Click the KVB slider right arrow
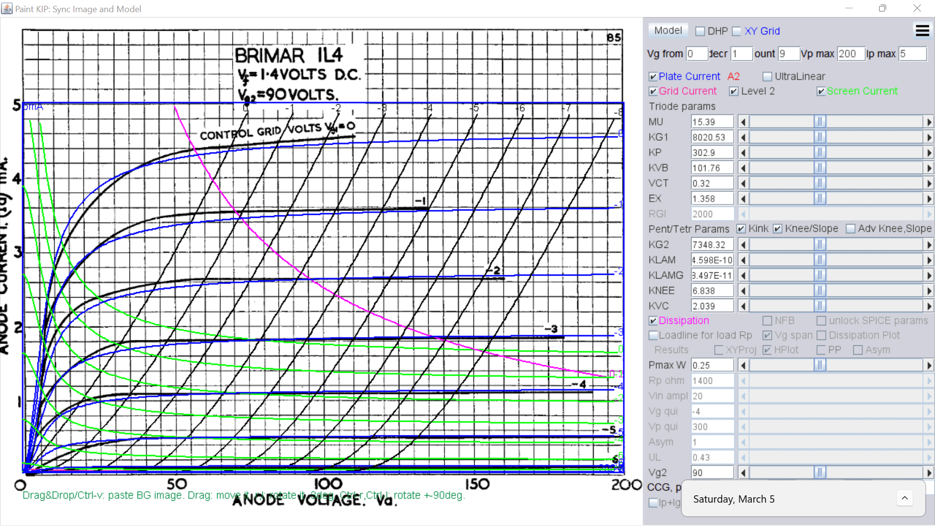 click(929, 168)
